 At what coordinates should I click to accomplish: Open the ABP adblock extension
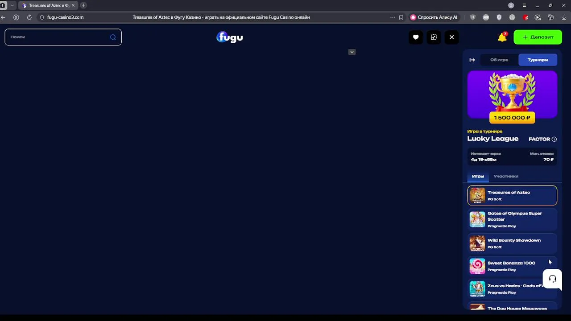[x=486, y=17]
